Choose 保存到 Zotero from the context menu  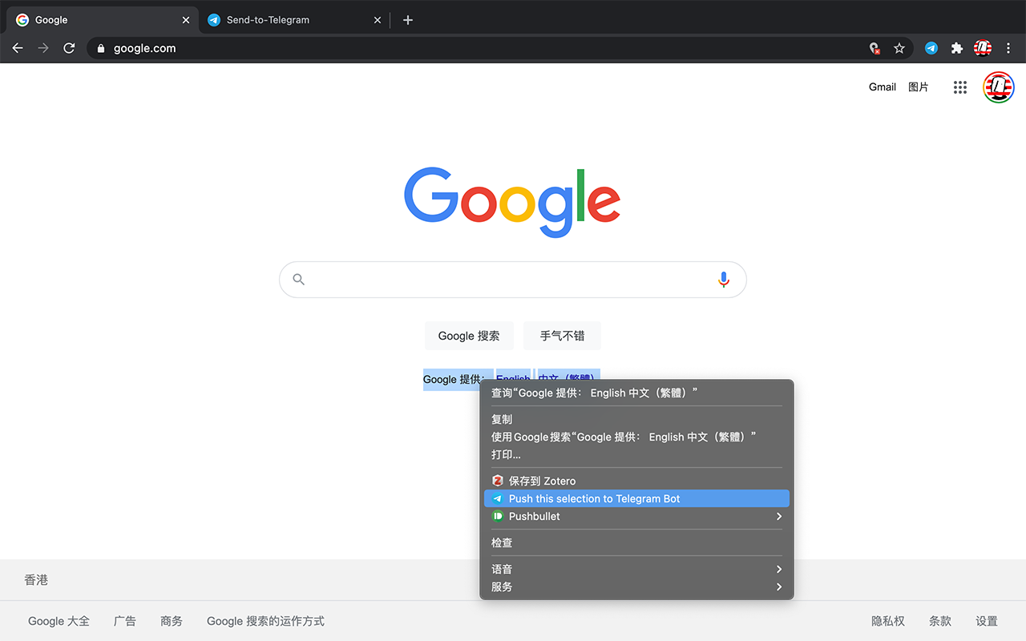tap(636, 480)
